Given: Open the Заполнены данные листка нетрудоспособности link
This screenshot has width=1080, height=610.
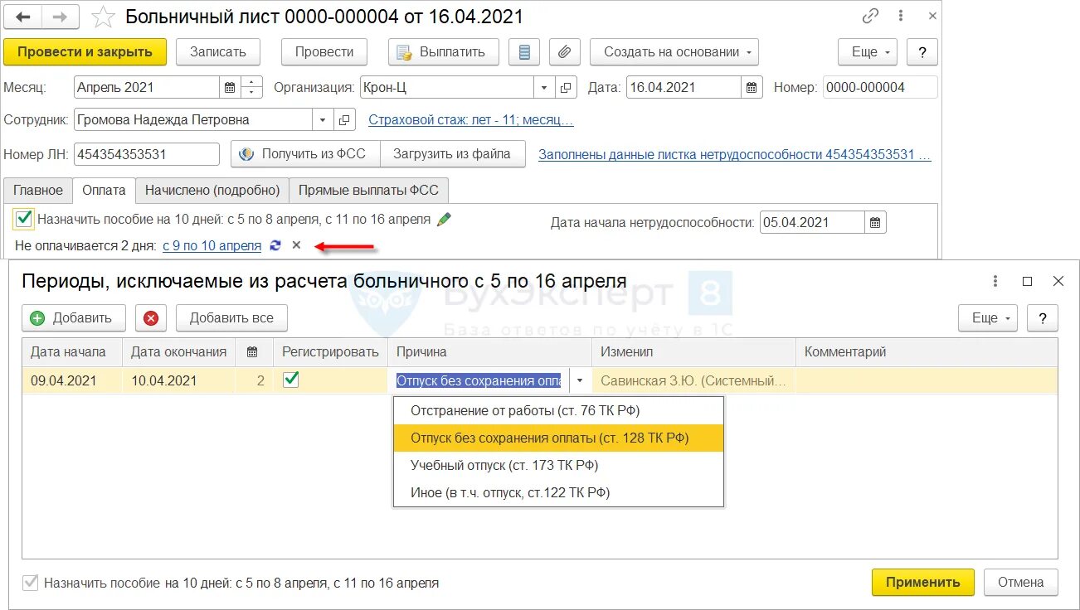Looking at the screenshot, I should (x=735, y=154).
